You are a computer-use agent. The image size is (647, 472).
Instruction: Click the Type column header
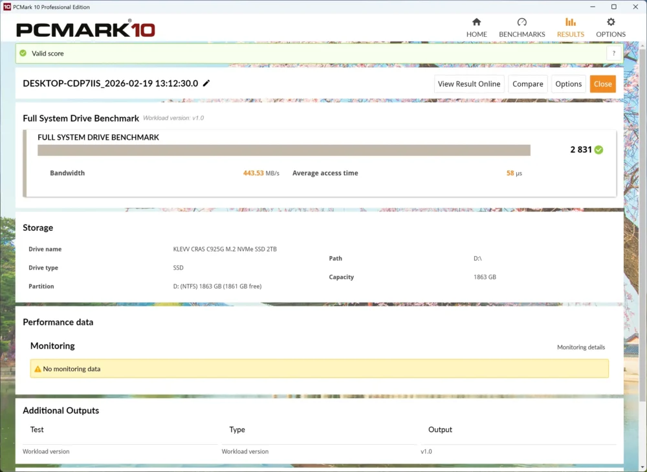237,429
